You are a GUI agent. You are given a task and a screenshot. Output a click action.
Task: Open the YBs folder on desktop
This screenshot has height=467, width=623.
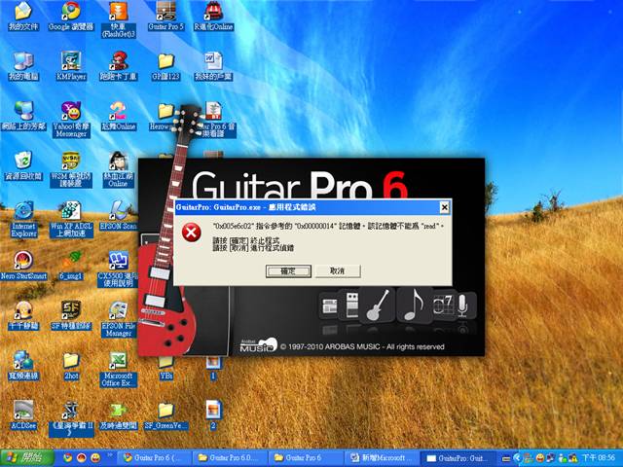pos(166,369)
